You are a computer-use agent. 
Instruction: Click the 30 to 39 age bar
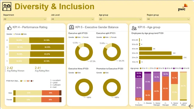click(x=155, y=53)
